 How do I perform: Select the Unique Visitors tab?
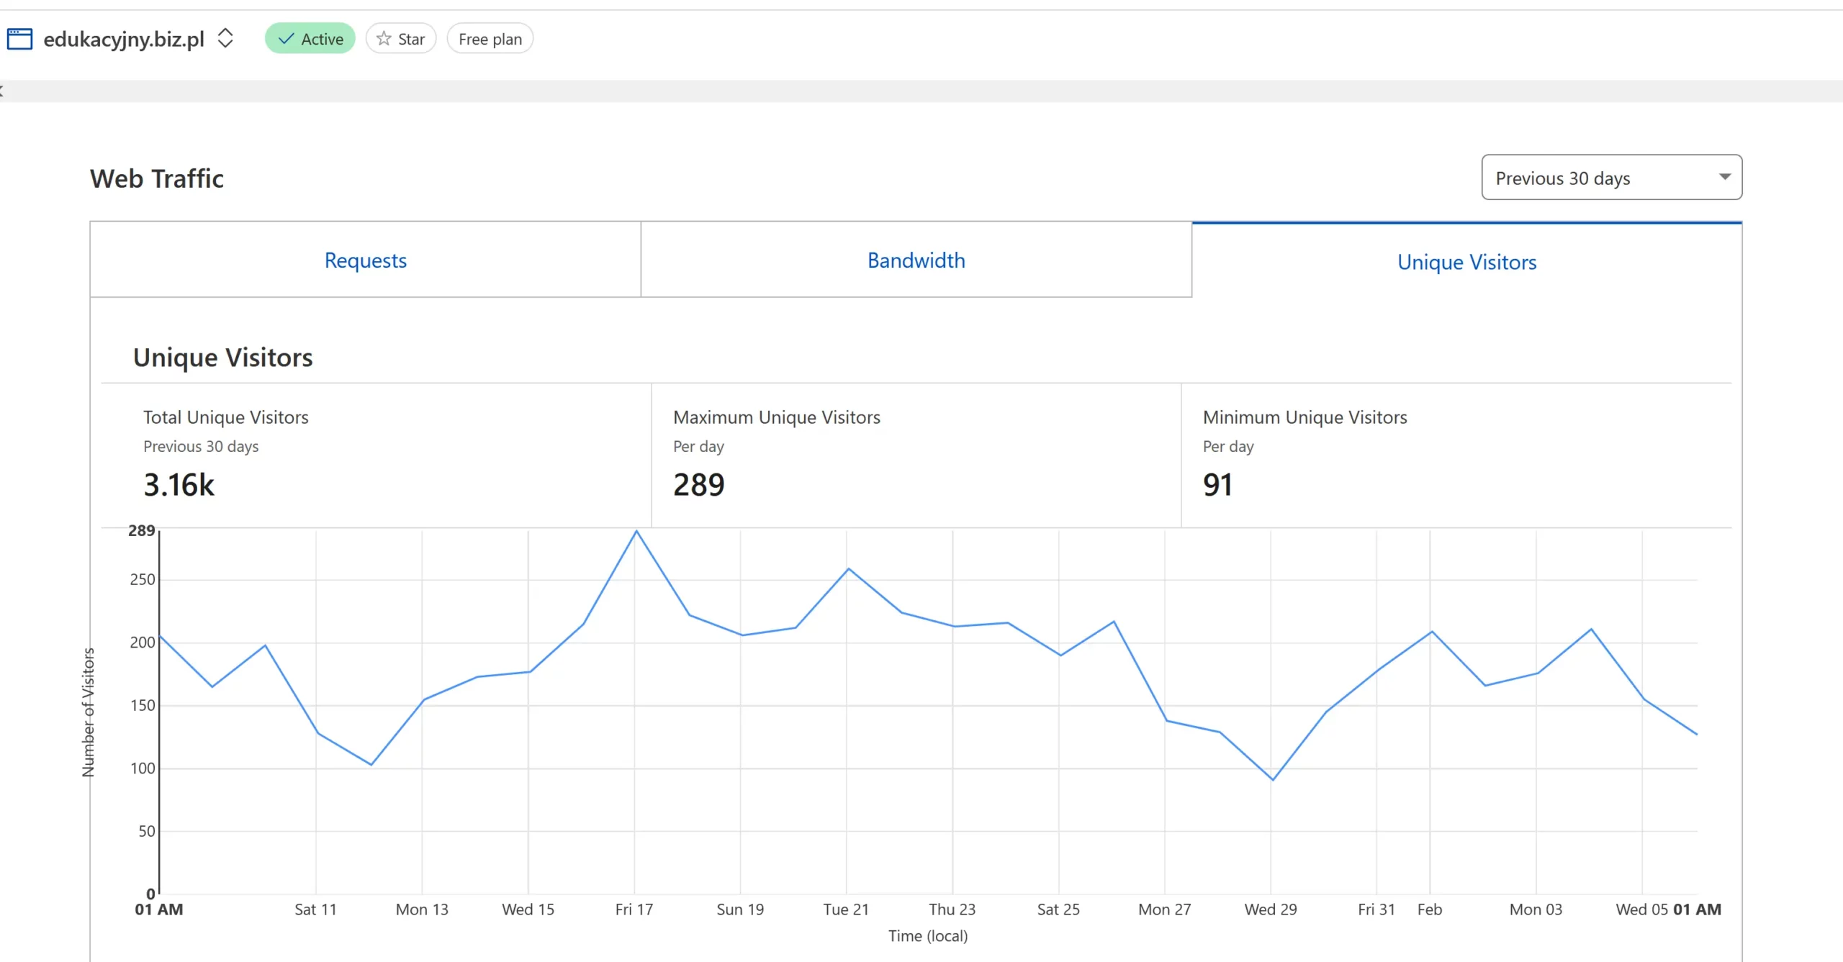[x=1466, y=262]
